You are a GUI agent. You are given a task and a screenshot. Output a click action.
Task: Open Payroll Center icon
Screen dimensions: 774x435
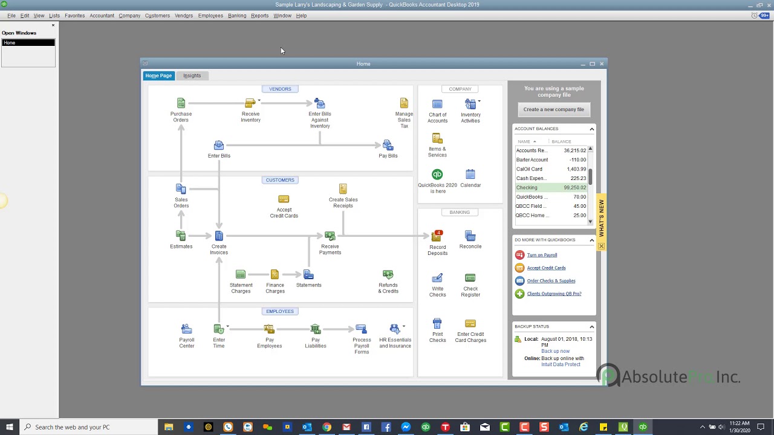(186, 329)
